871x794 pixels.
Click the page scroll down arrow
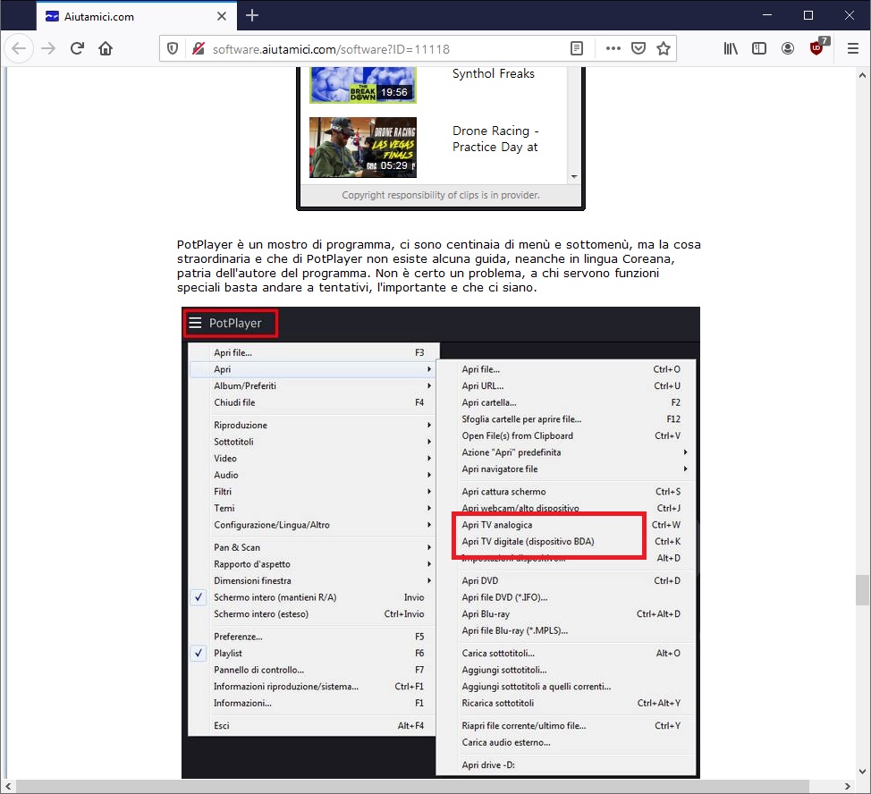862,772
